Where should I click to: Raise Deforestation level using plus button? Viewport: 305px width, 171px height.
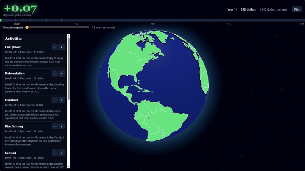click(x=61, y=74)
